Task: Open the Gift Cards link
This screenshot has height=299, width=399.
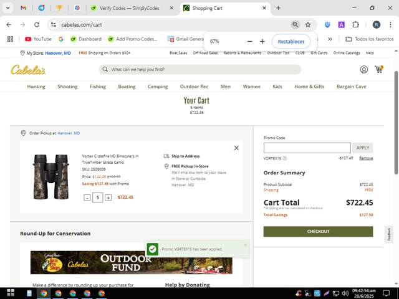Action: click(x=319, y=53)
